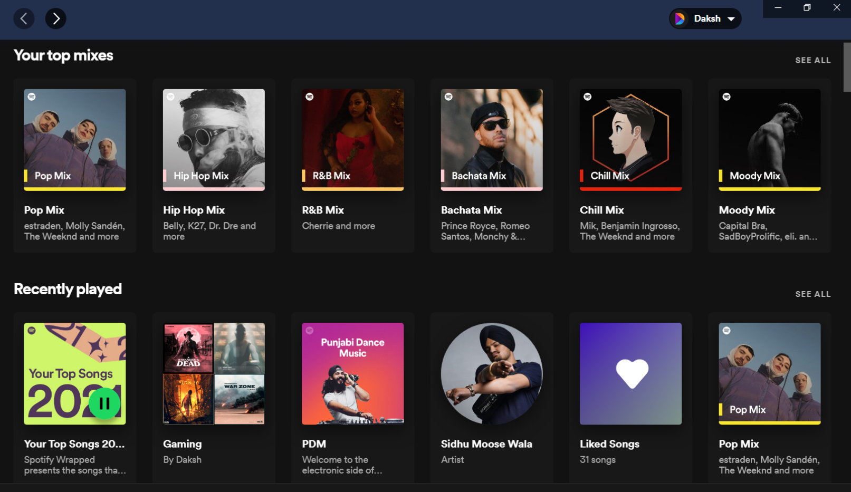Click the 'Recently played' heading
Screen dimensions: 851x492
click(68, 289)
